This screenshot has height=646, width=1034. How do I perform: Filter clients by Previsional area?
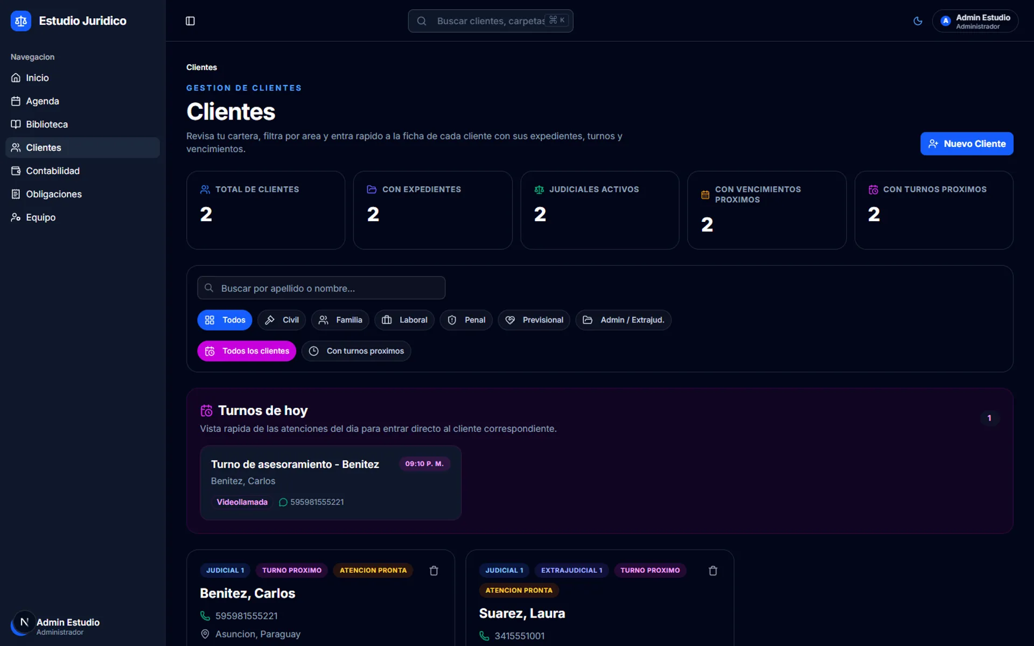534,320
